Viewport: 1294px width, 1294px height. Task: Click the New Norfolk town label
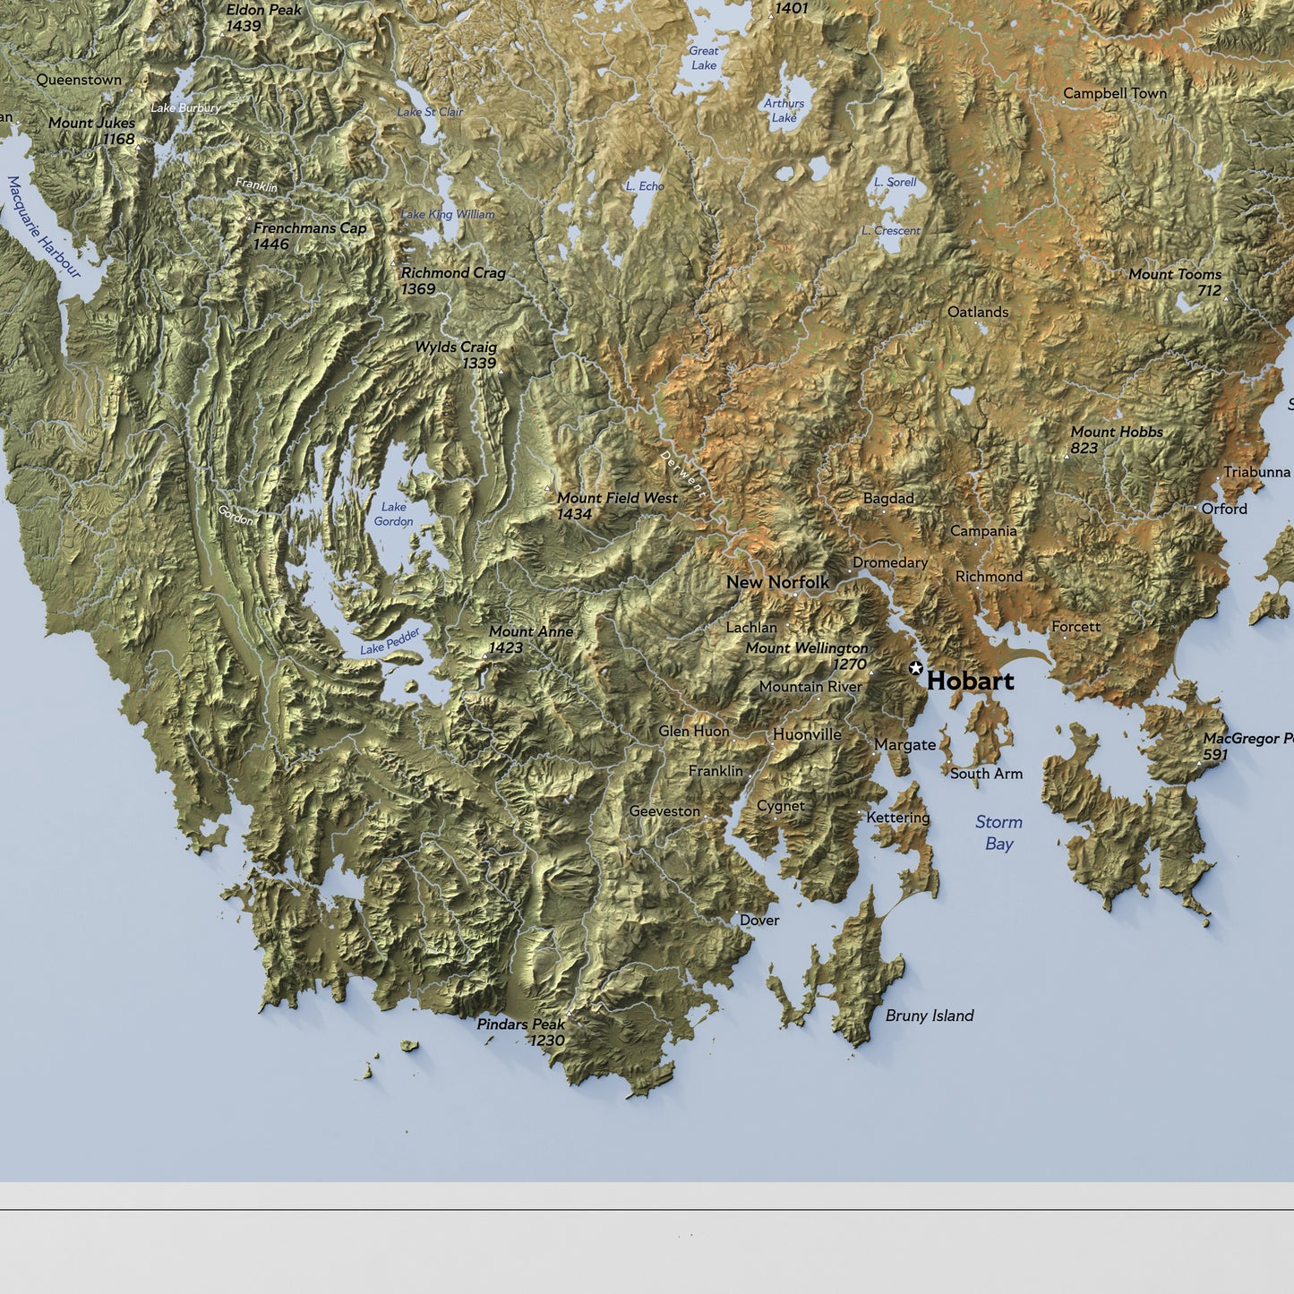pyautogui.click(x=777, y=582)
